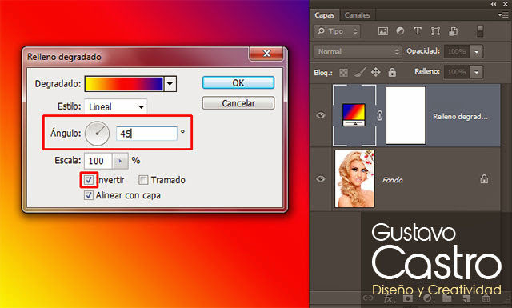Viewport: 512px width, 308px height.
Task: Filter layers by shape layer icon
Action: (x=435, y=31)
